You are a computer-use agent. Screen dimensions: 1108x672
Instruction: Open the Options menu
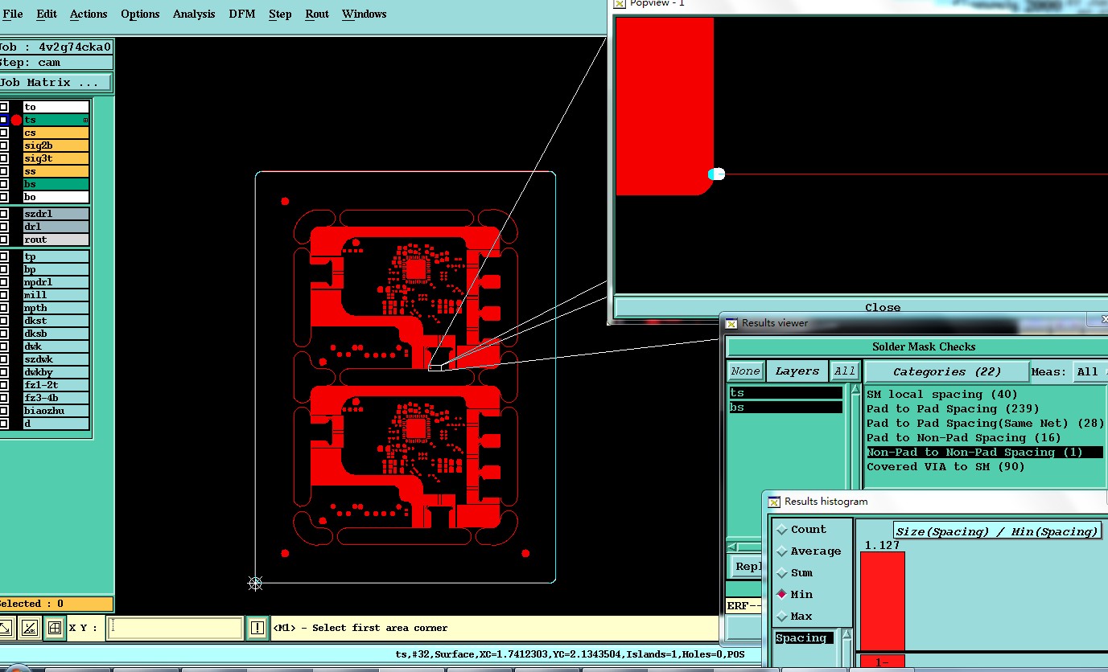tap(140, 14)
